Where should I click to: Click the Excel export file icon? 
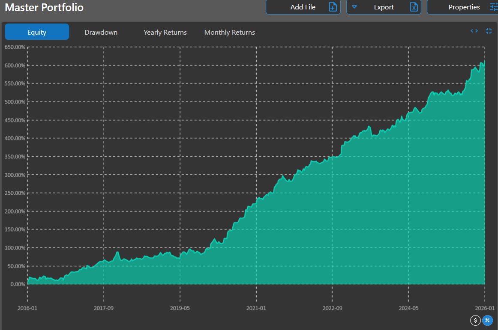tap(414, 7)
